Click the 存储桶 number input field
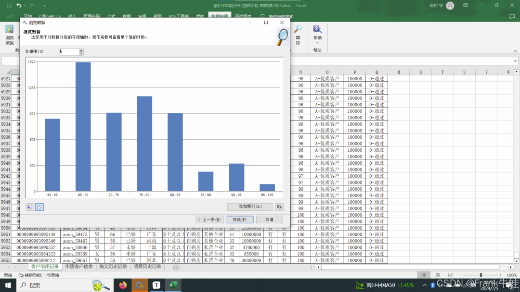 coord(68,51)
